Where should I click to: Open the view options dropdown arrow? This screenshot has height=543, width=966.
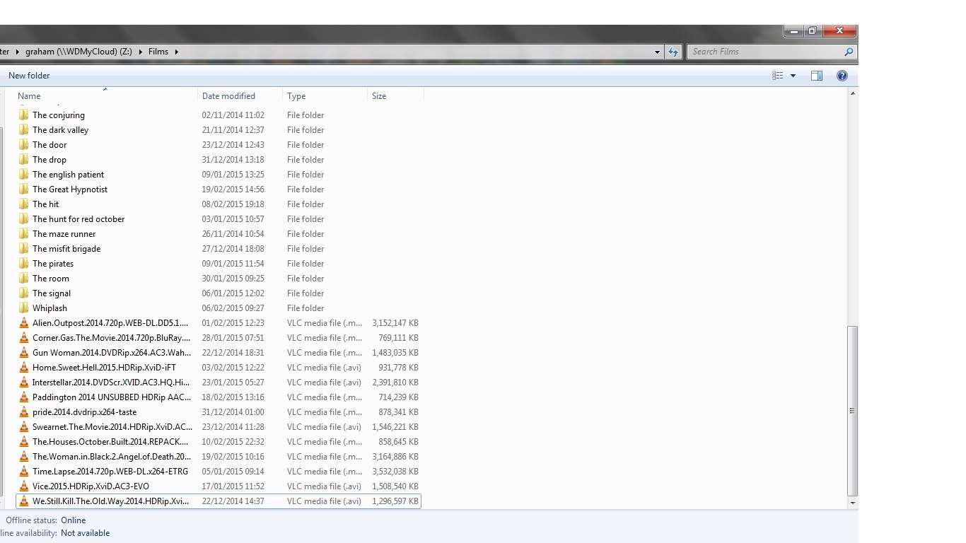[793, 76]
